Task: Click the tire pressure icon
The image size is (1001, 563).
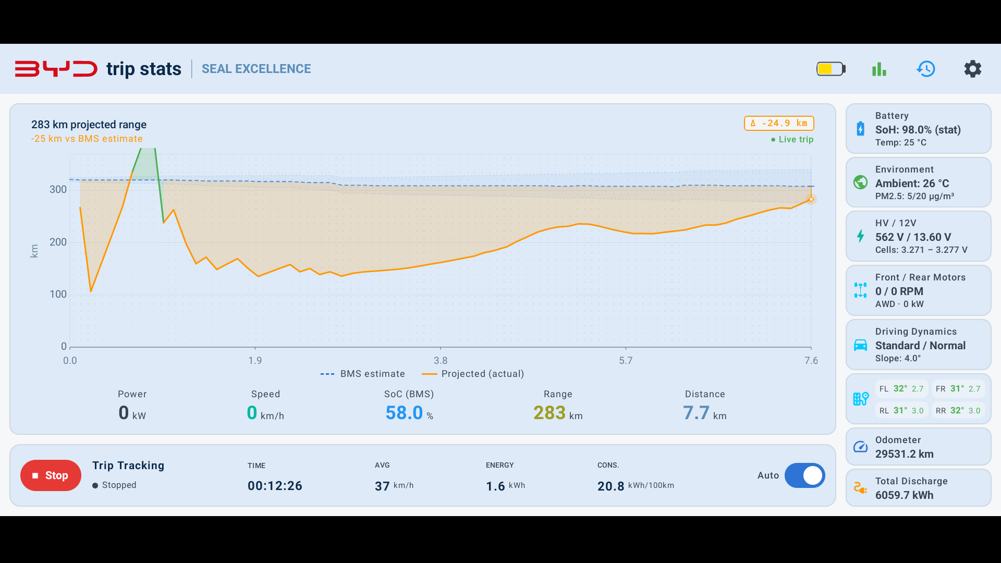Action: (x=861, y=399)
